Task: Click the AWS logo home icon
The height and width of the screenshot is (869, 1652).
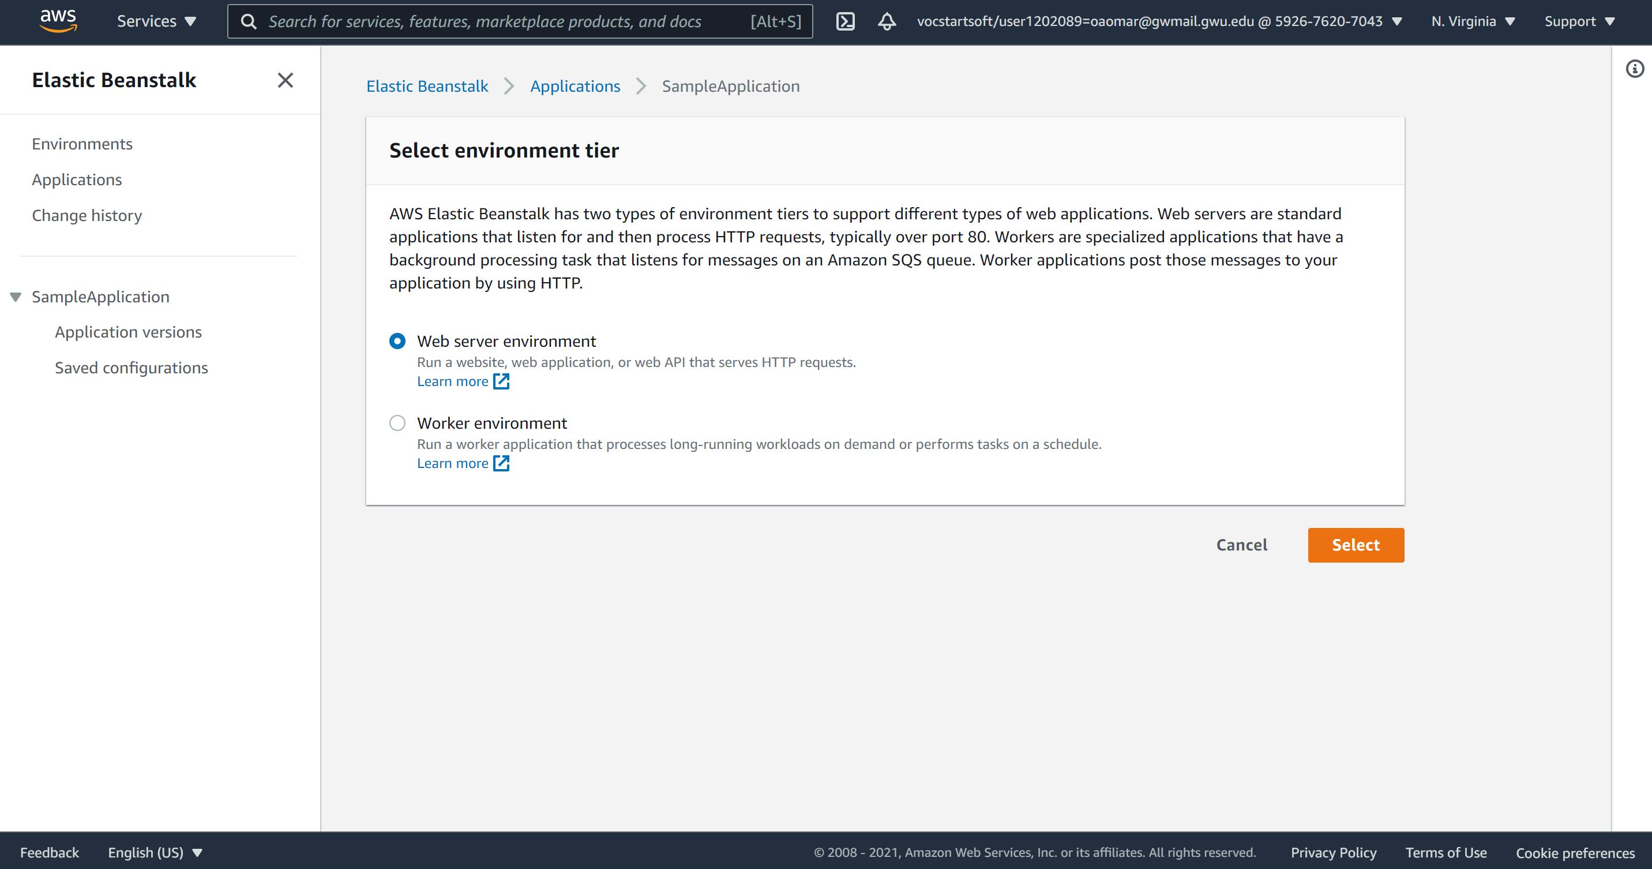Action: [x=58, y=21]
